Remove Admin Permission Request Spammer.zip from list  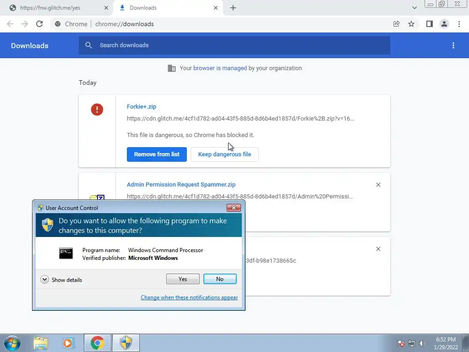(x=378, y=185)
